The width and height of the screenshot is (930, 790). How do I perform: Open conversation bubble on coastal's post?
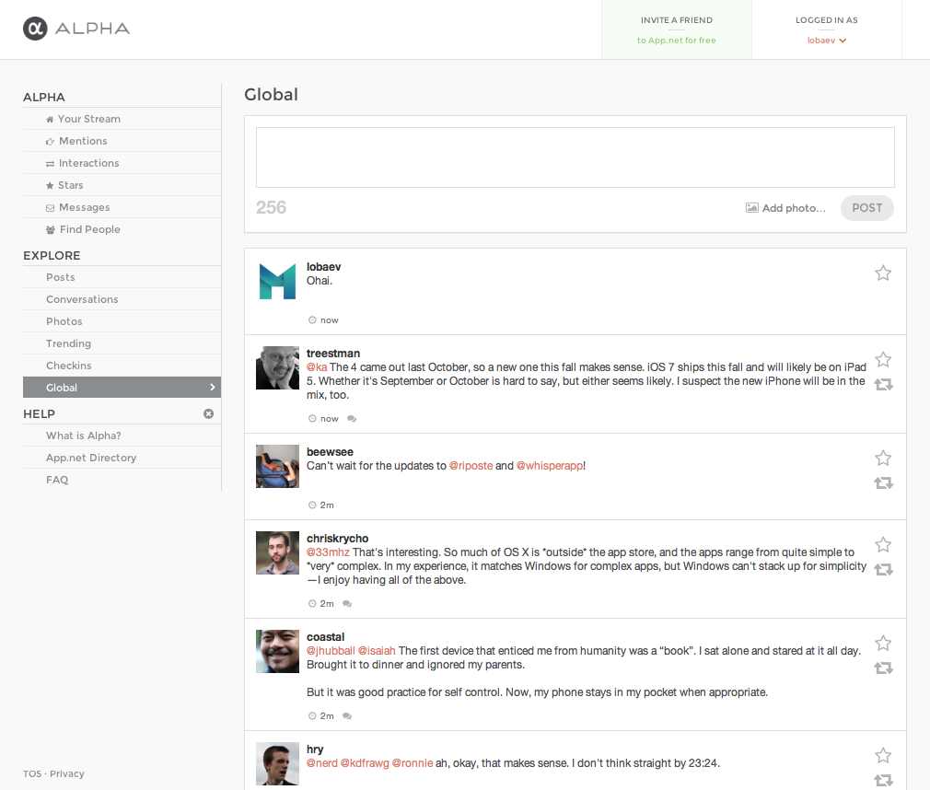(x=347, y=716)
